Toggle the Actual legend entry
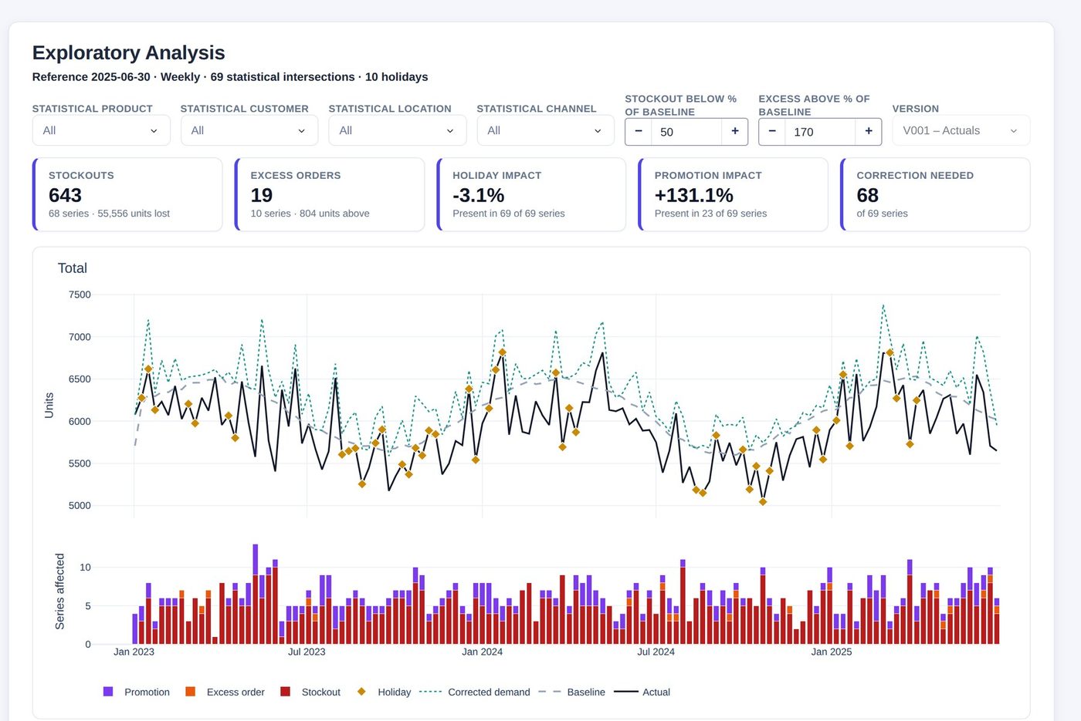The width and height of the screenshot is (1081, 721). [642, 692]
